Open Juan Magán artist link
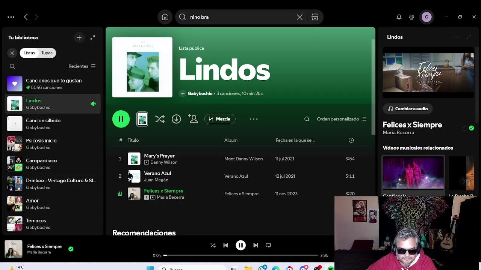 point(156,180)
